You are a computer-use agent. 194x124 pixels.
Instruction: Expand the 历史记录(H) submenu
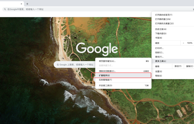tap(161, 29)
